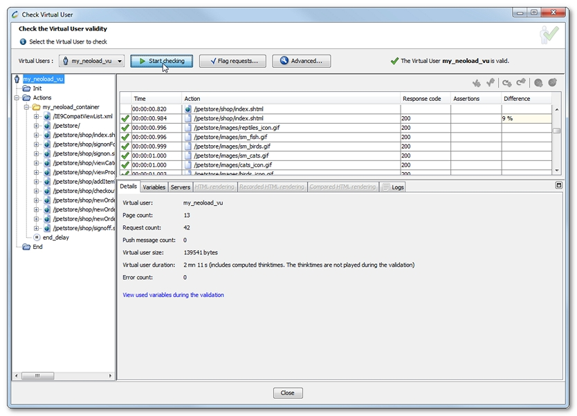This screenshot has height=416, width=577.
Task: Open the Flag requests dialog
Action: coord(233,61)
